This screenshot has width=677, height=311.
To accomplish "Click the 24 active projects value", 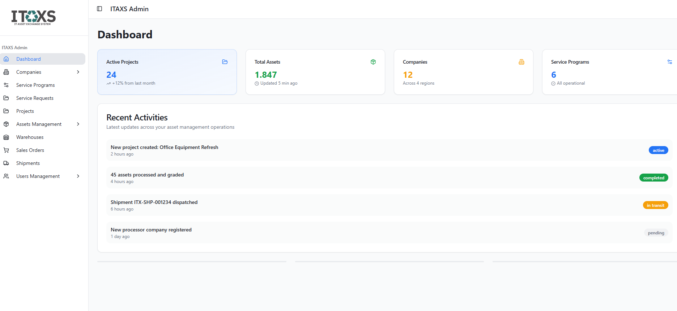I will point(111,75).
